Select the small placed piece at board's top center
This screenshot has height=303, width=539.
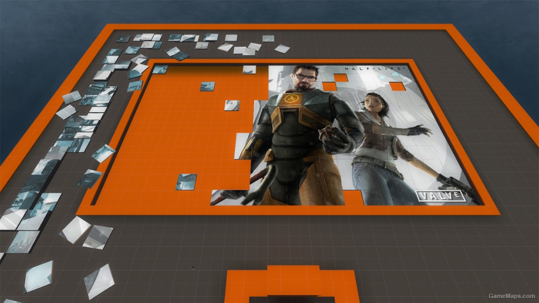pos(249,69)
